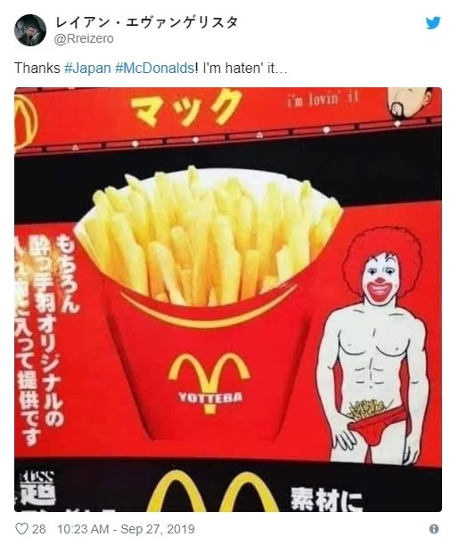The height and width of the screenshot is (545, 459).
Task: Click the like count 28
Action: pos(38,529)
